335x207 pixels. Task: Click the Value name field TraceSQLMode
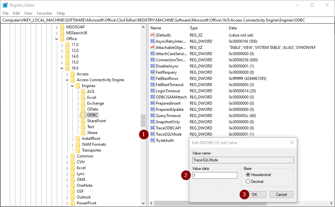coord(243,160)
